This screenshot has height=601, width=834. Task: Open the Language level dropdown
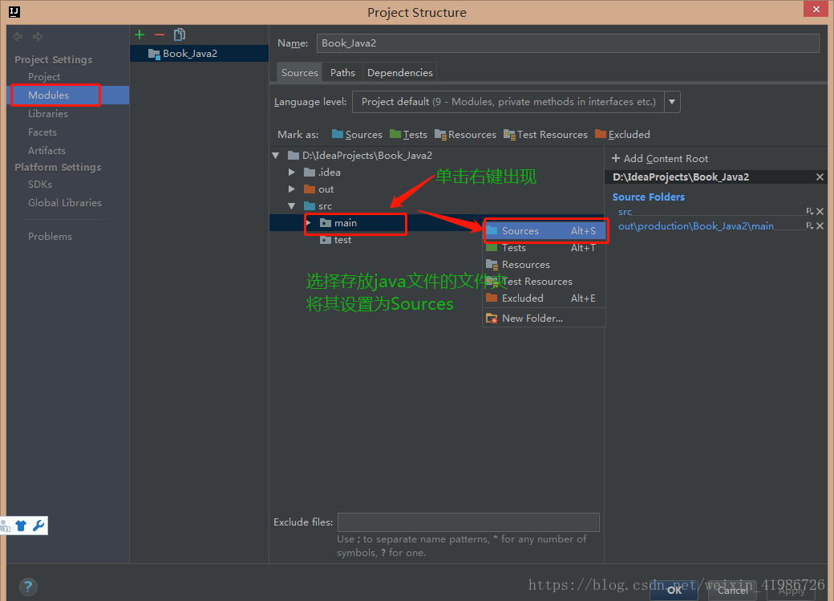tap(671, 102)
